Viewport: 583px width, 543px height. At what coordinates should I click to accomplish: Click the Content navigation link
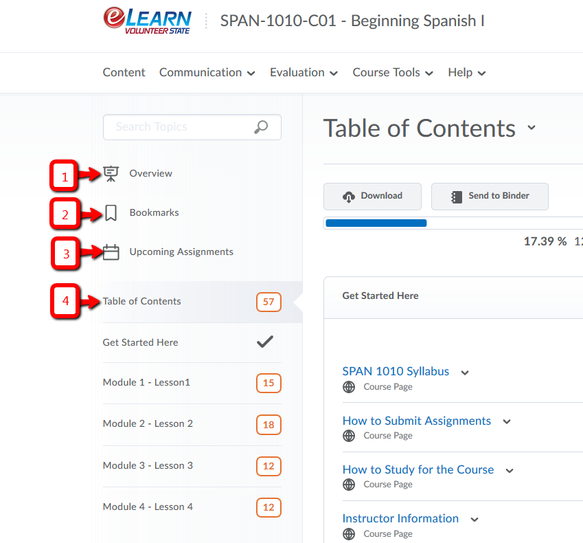tap(124, 73)
